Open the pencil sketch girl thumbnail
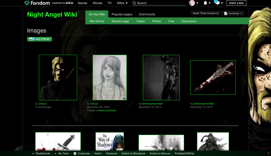 point(110,78)
